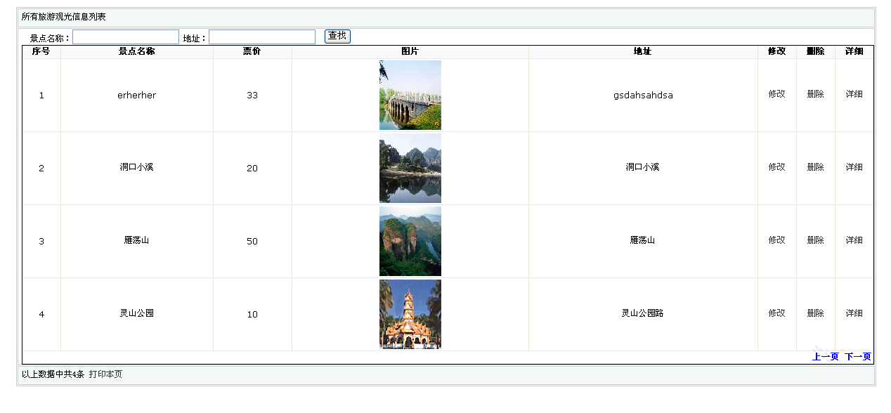Click serial number 1 cell
Screen dimensions: 891x413
pyautogui.click(x=41, y=96)
